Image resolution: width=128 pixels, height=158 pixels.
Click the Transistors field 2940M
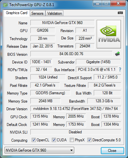(85, 46)
